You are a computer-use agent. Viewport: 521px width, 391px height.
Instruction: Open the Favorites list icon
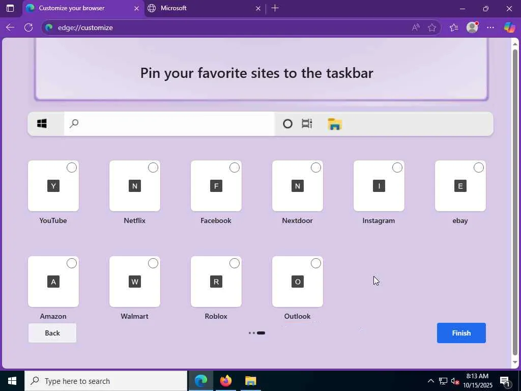point(454,27)
